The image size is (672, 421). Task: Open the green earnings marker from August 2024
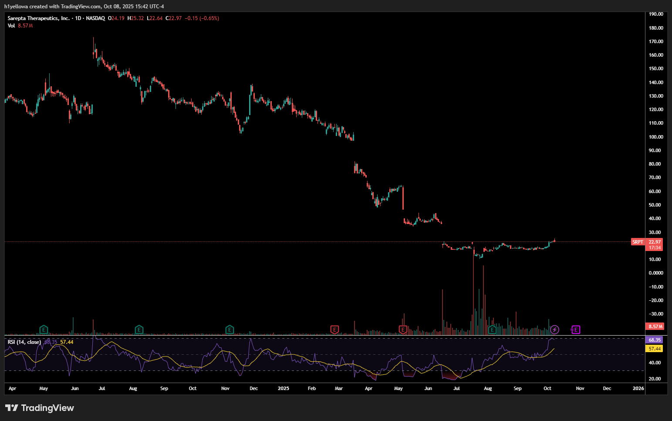[x=139, y=329]
